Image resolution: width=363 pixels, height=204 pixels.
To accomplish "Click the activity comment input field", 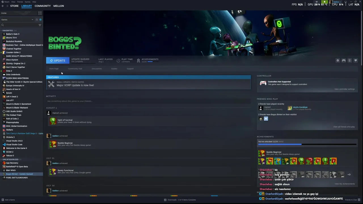I will pyautogui.click(x=148, y=101).
